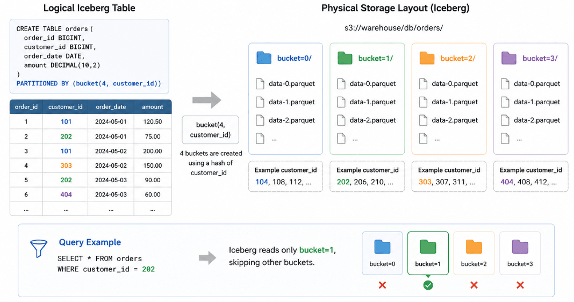574x302 pixels.
Task: Click the bucket(4, customer_id) box
Action: pyautogui.click(x=211, y=130)
